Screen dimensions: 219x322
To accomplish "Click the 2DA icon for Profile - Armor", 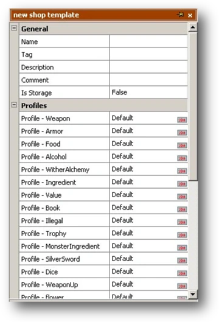I will click(x=182, y=133).
